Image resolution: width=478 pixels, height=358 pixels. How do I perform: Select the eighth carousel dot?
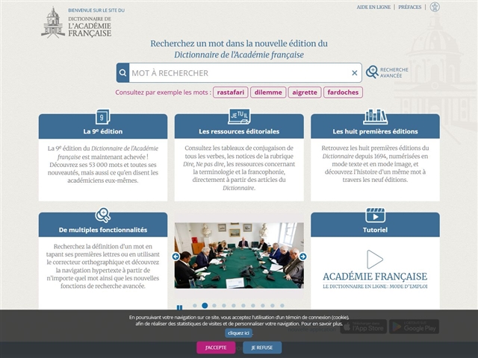click(x=263, y=306)
